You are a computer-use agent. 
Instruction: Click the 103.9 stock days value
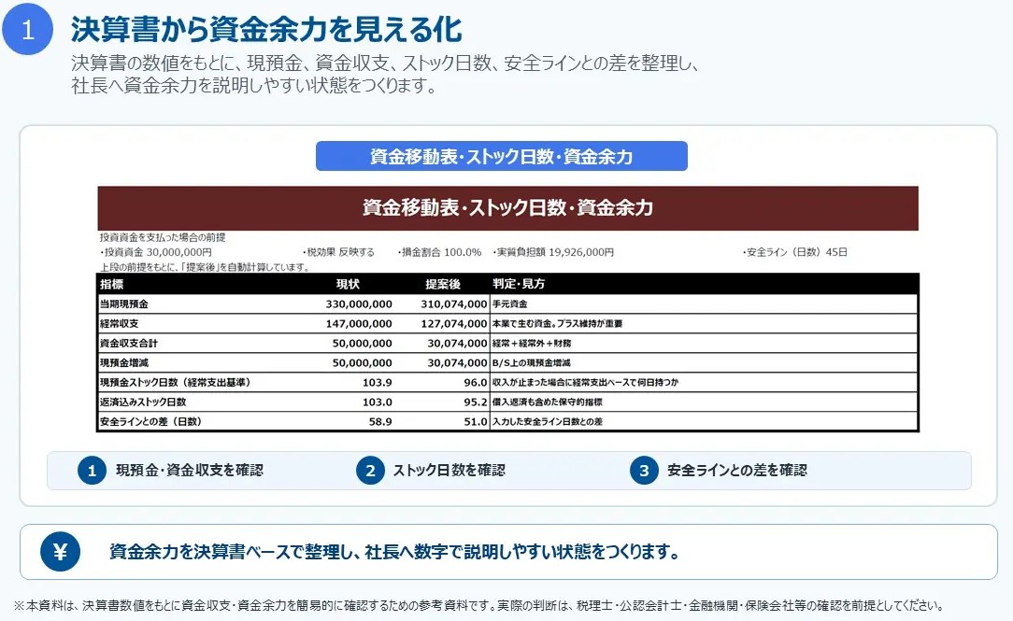click(378, 382)
